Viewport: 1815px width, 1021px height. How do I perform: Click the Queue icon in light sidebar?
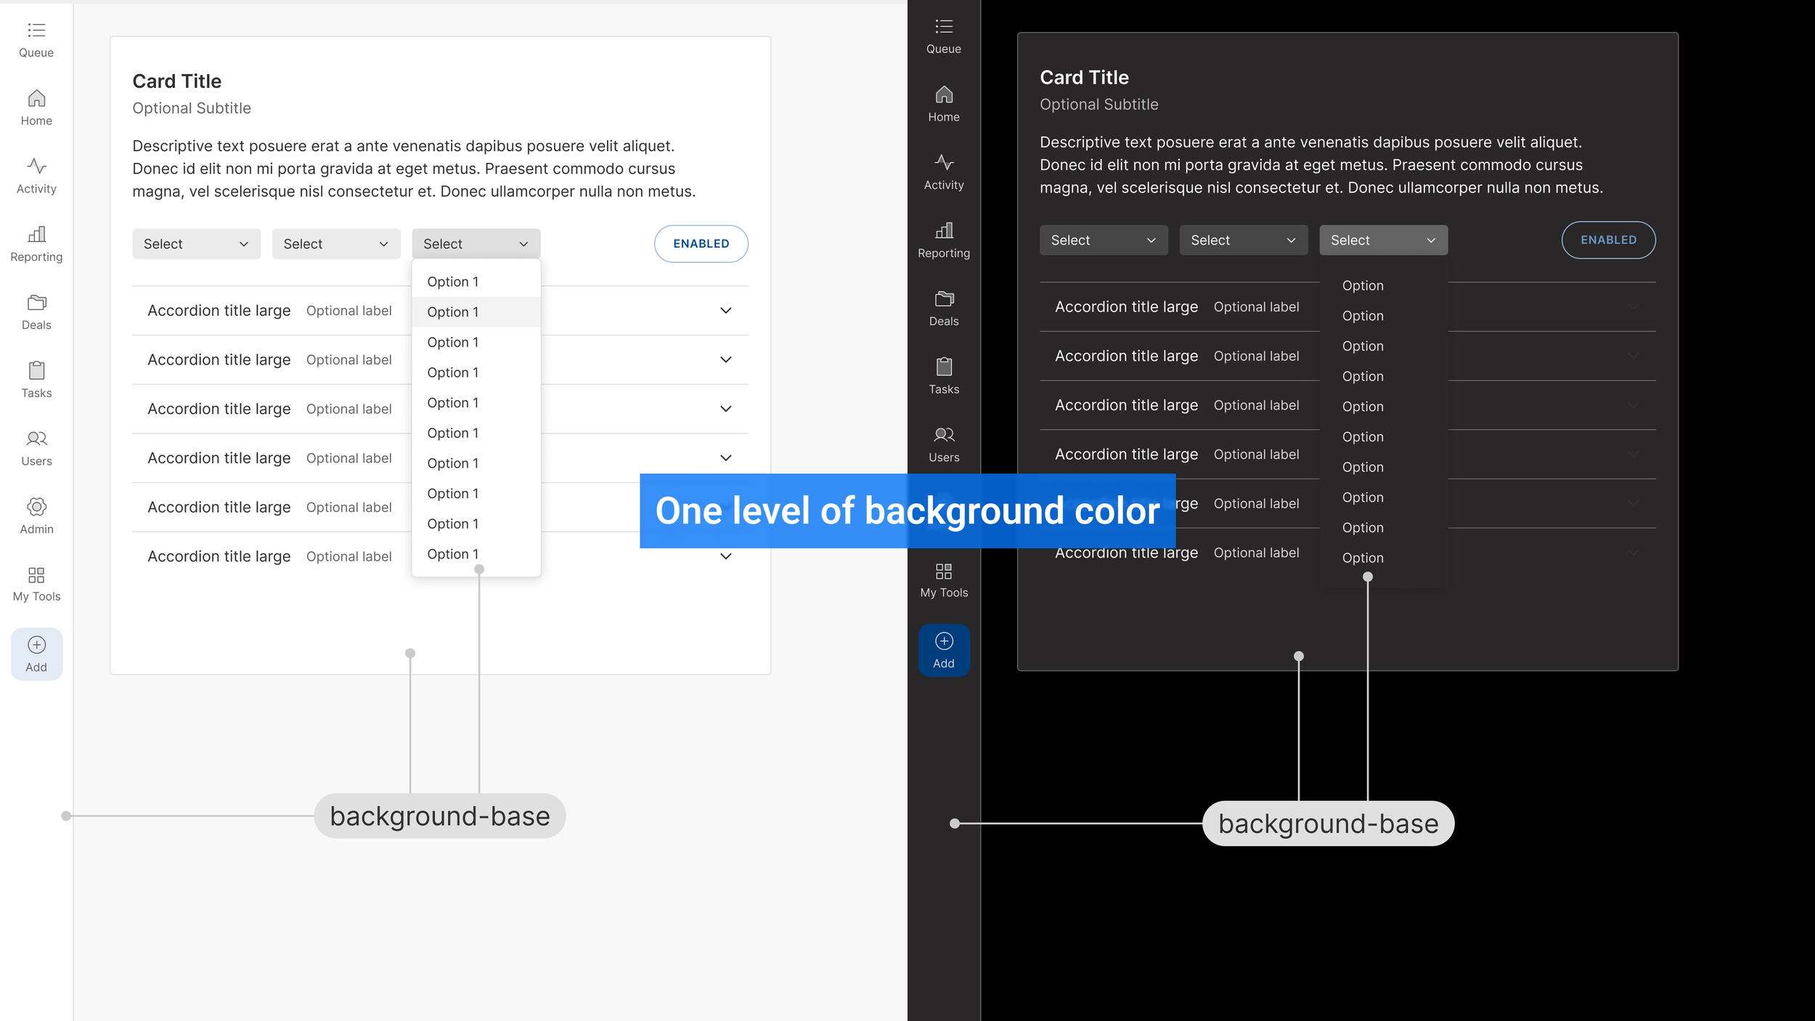[x=36, y=30]
